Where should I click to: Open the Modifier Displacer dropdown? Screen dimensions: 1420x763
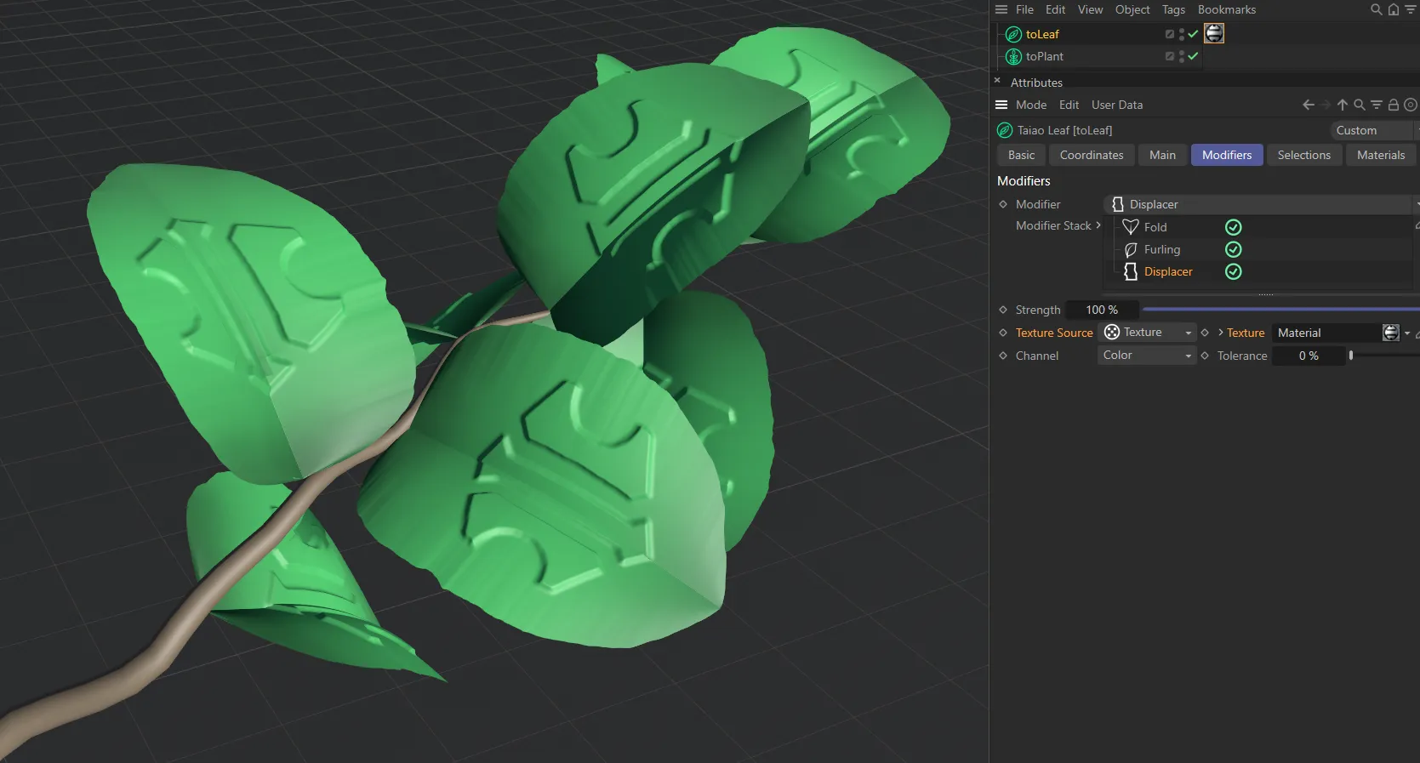click(1261, 204)
